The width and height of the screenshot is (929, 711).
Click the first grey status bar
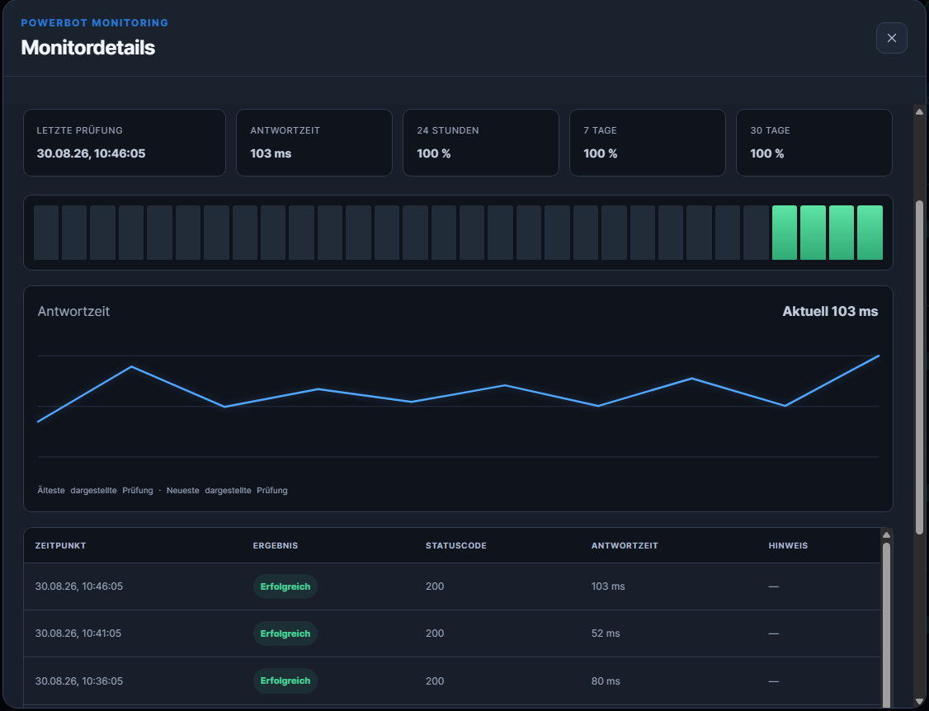point(46,233)
